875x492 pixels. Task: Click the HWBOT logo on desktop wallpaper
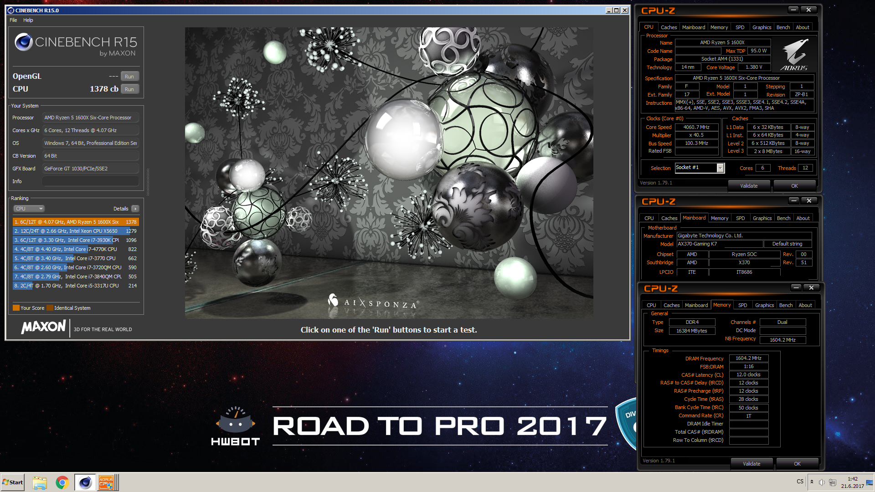click(x=236, y=426)
